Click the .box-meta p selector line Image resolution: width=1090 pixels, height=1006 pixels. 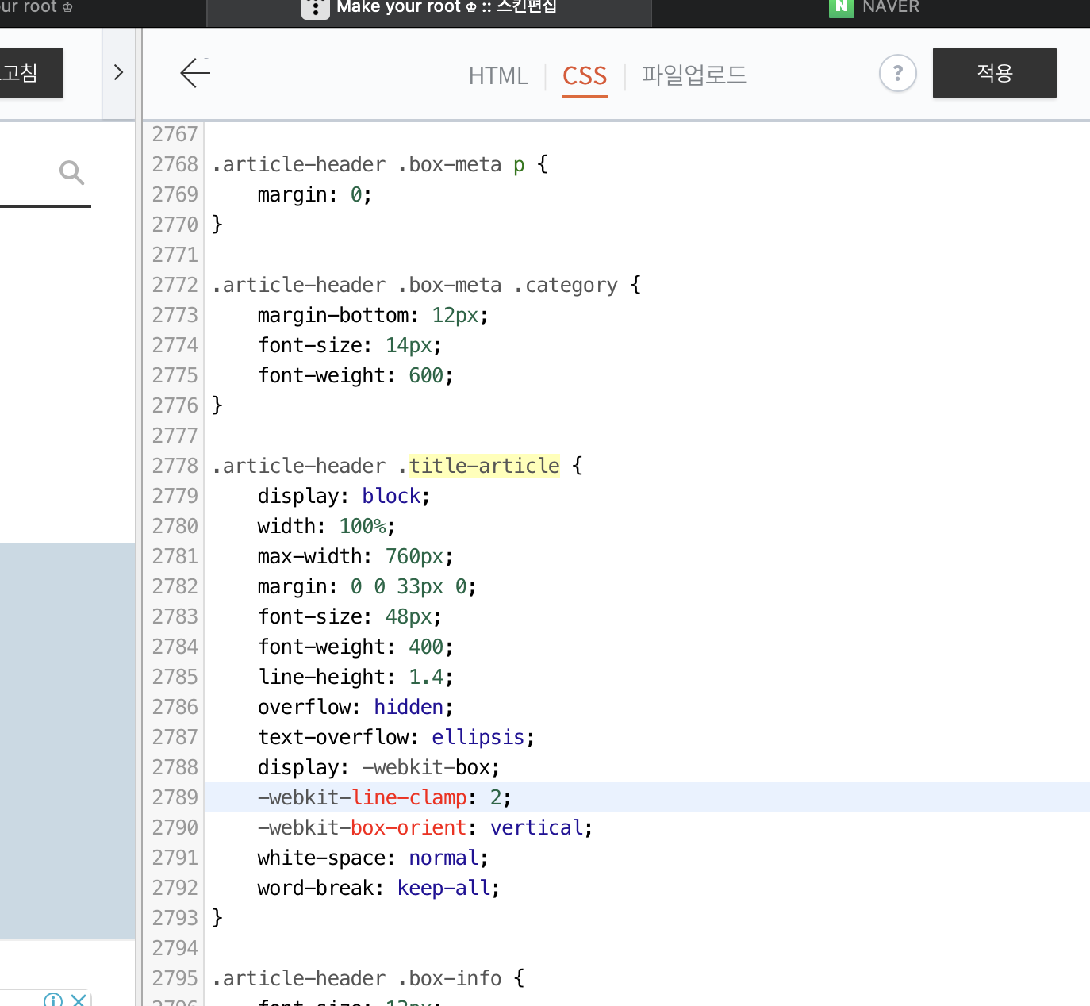tap(380, 164)
